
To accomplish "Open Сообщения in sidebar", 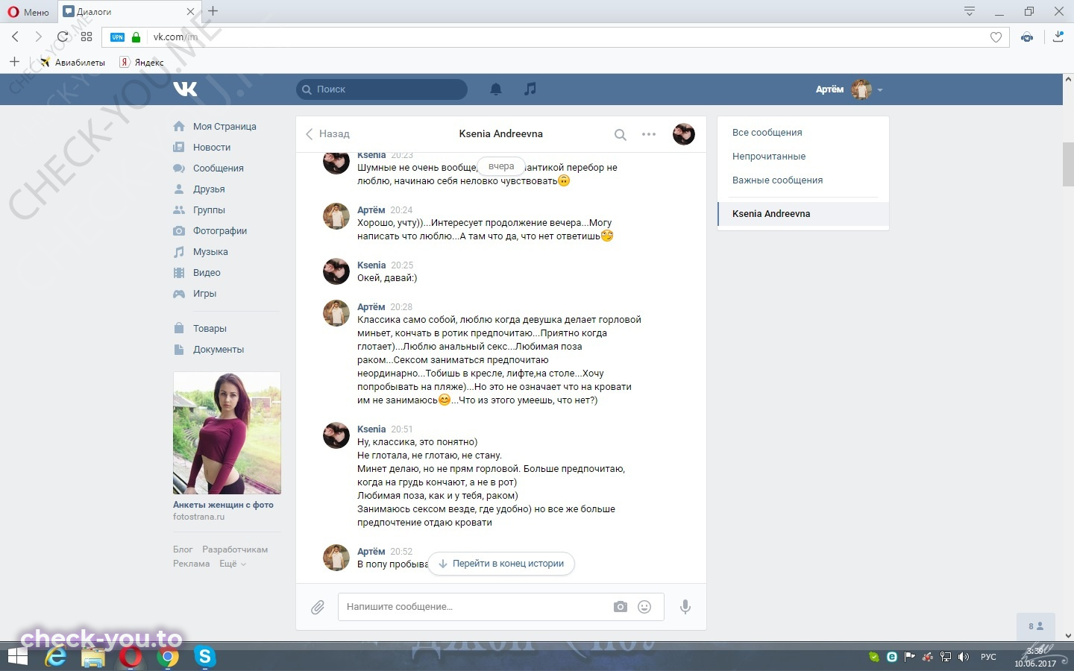I will (x=218, y=168).
